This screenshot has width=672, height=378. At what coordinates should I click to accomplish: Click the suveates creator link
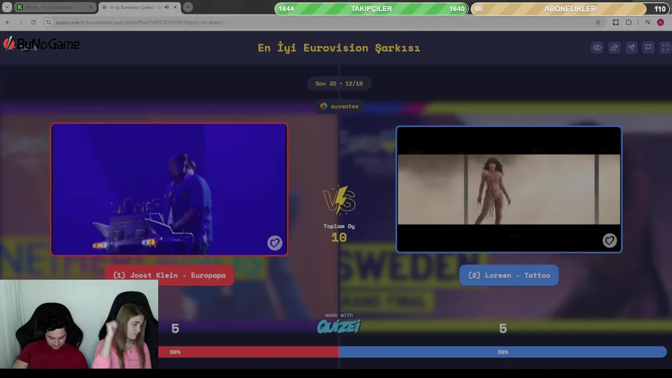tap(339, 106)
